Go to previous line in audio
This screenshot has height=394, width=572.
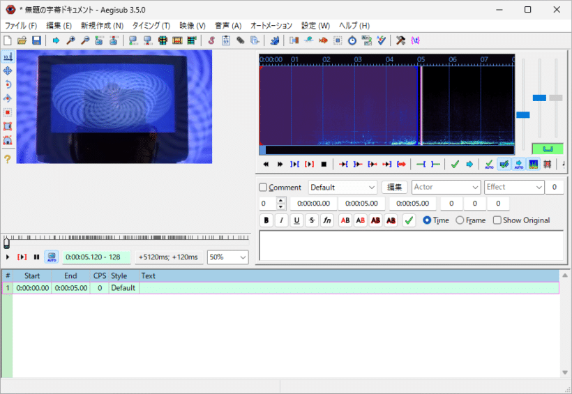(266, 165)
